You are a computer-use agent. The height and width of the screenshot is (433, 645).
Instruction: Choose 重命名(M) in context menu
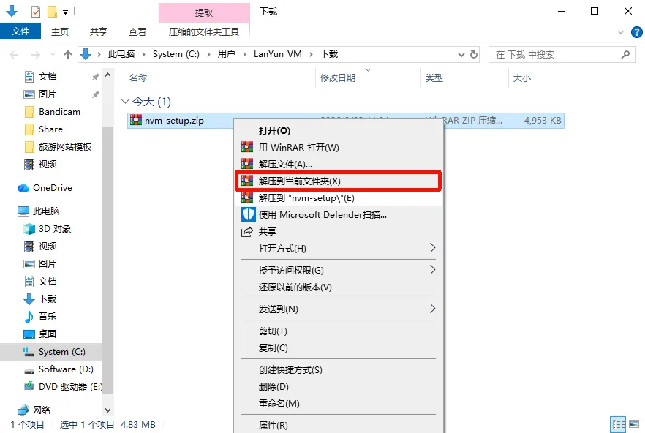tap(279, 403)
